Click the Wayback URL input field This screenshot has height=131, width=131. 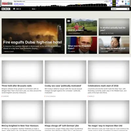(59, 1)
